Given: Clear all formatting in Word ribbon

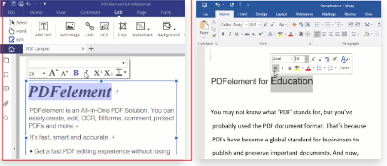Looking at the screenshot, I should click(294, 25).
